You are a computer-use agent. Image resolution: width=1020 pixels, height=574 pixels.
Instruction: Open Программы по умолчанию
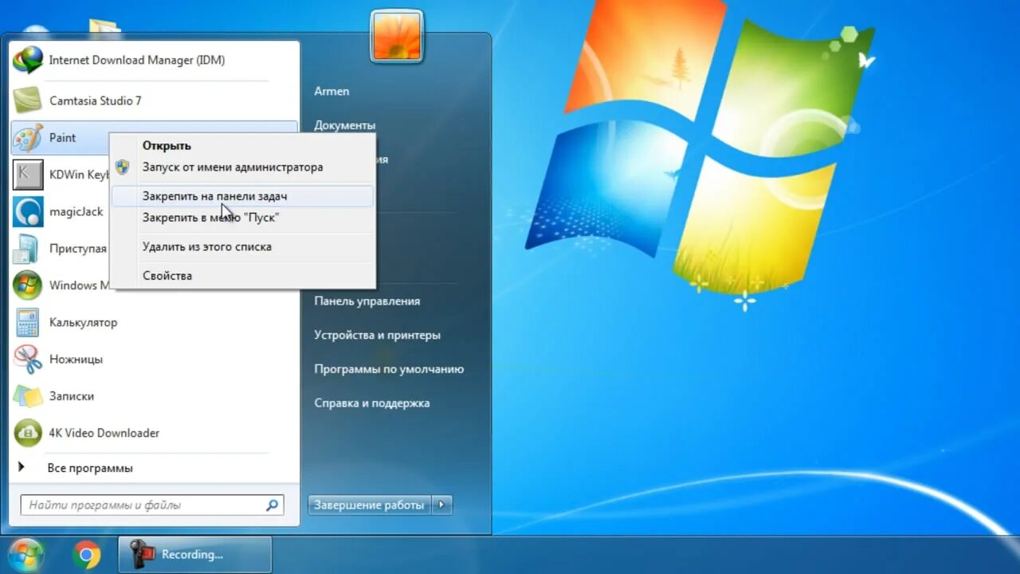389,369
